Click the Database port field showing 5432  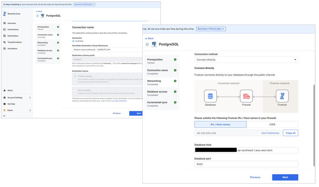246,164
